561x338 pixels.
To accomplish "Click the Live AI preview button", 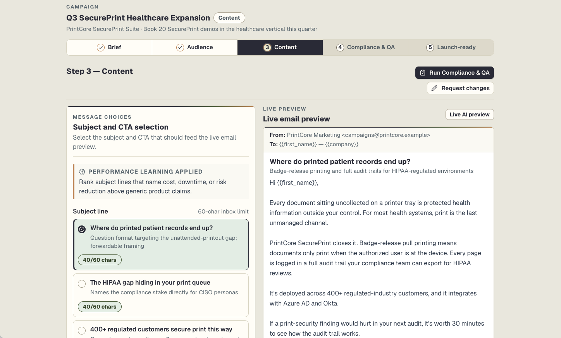I will [470, 114].
